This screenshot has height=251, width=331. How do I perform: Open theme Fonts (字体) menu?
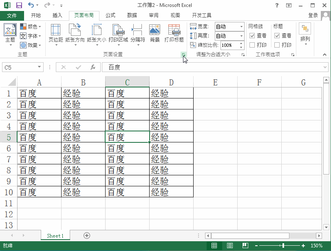pos(31,36)
